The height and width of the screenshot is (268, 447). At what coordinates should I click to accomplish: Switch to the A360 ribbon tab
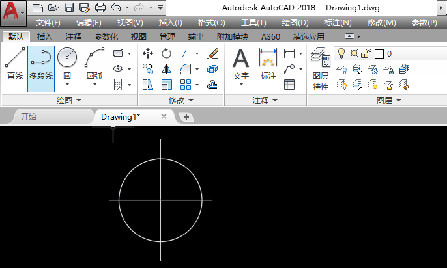click(x=270, y=36)
